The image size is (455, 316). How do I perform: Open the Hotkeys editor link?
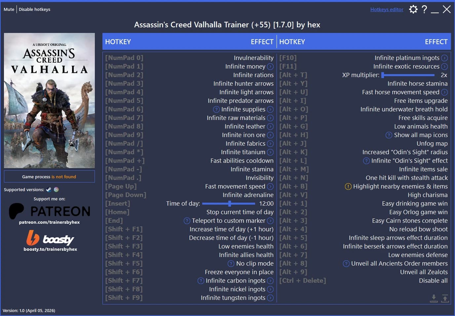(387, 10)
